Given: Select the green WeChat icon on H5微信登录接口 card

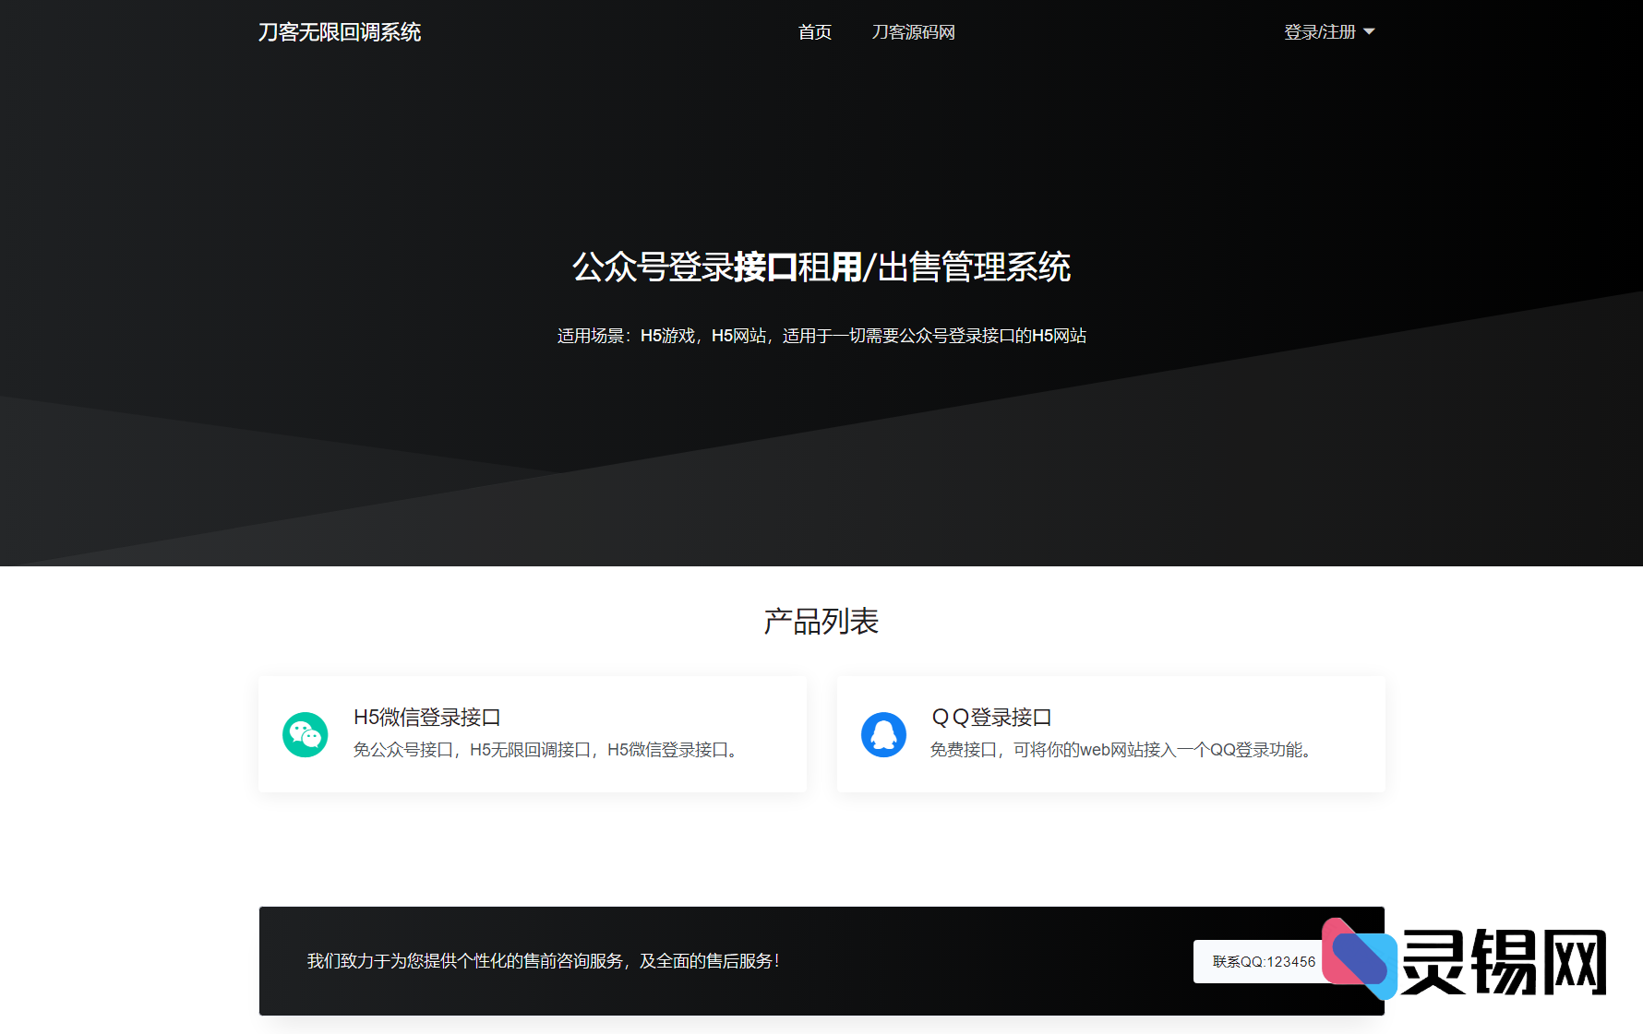Looking at the screenshot, I should pos(305,734).
